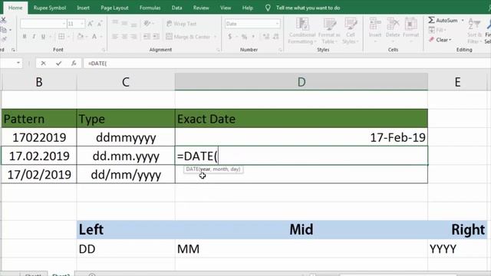Click the Decrease Decimal icon

[x=276, y=37]
